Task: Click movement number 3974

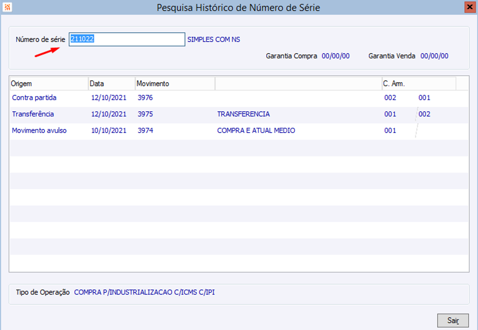Action: click(x=145, y=131)
